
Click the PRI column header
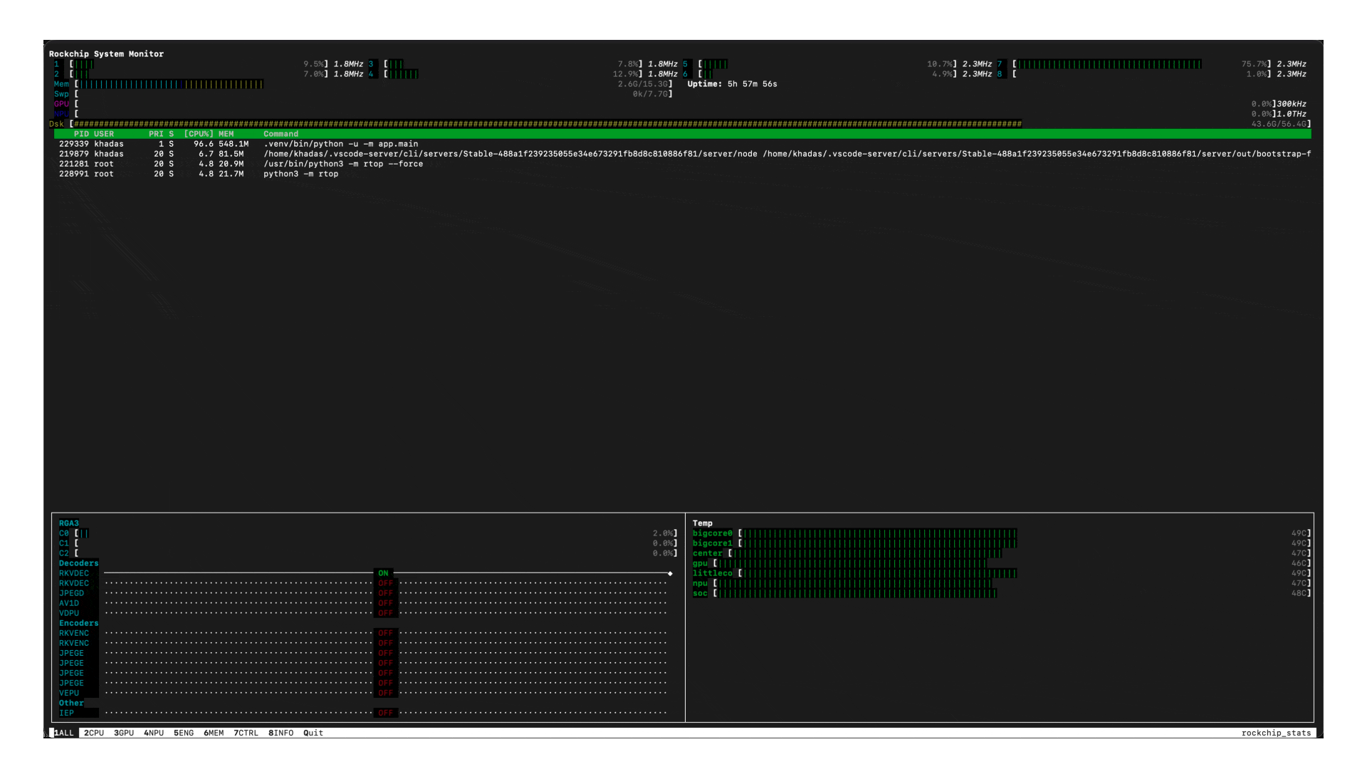tap(156, 134)
